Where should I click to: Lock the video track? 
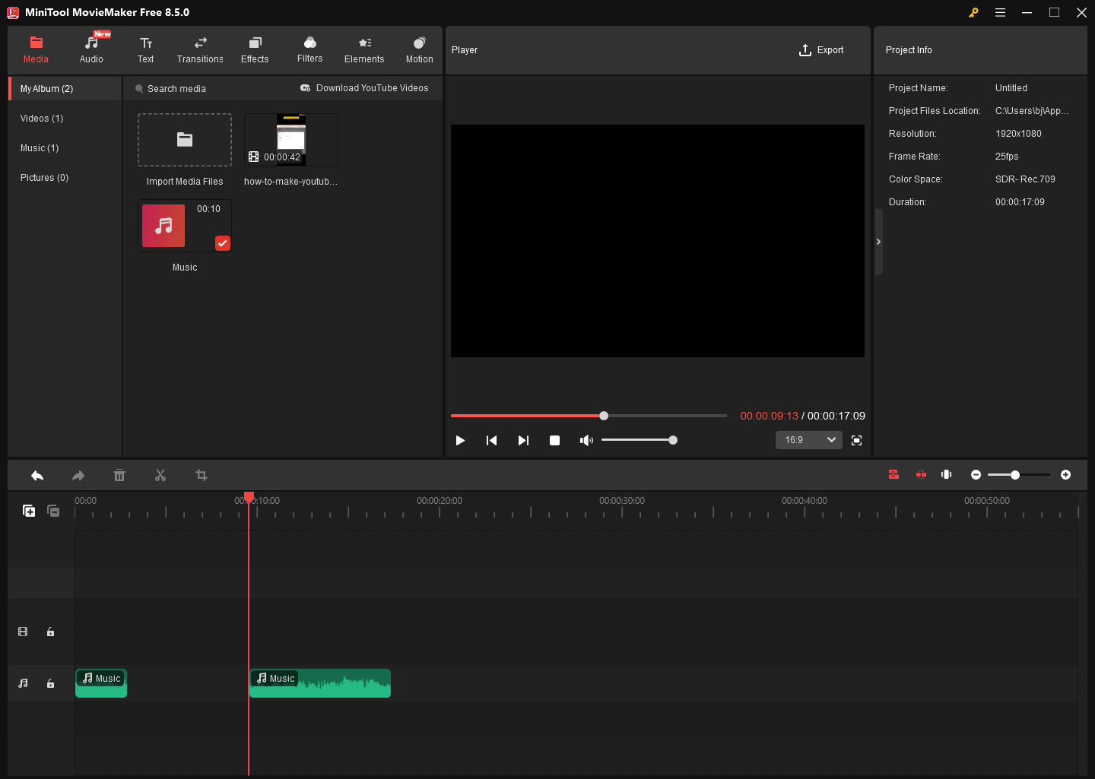(50, 632)
